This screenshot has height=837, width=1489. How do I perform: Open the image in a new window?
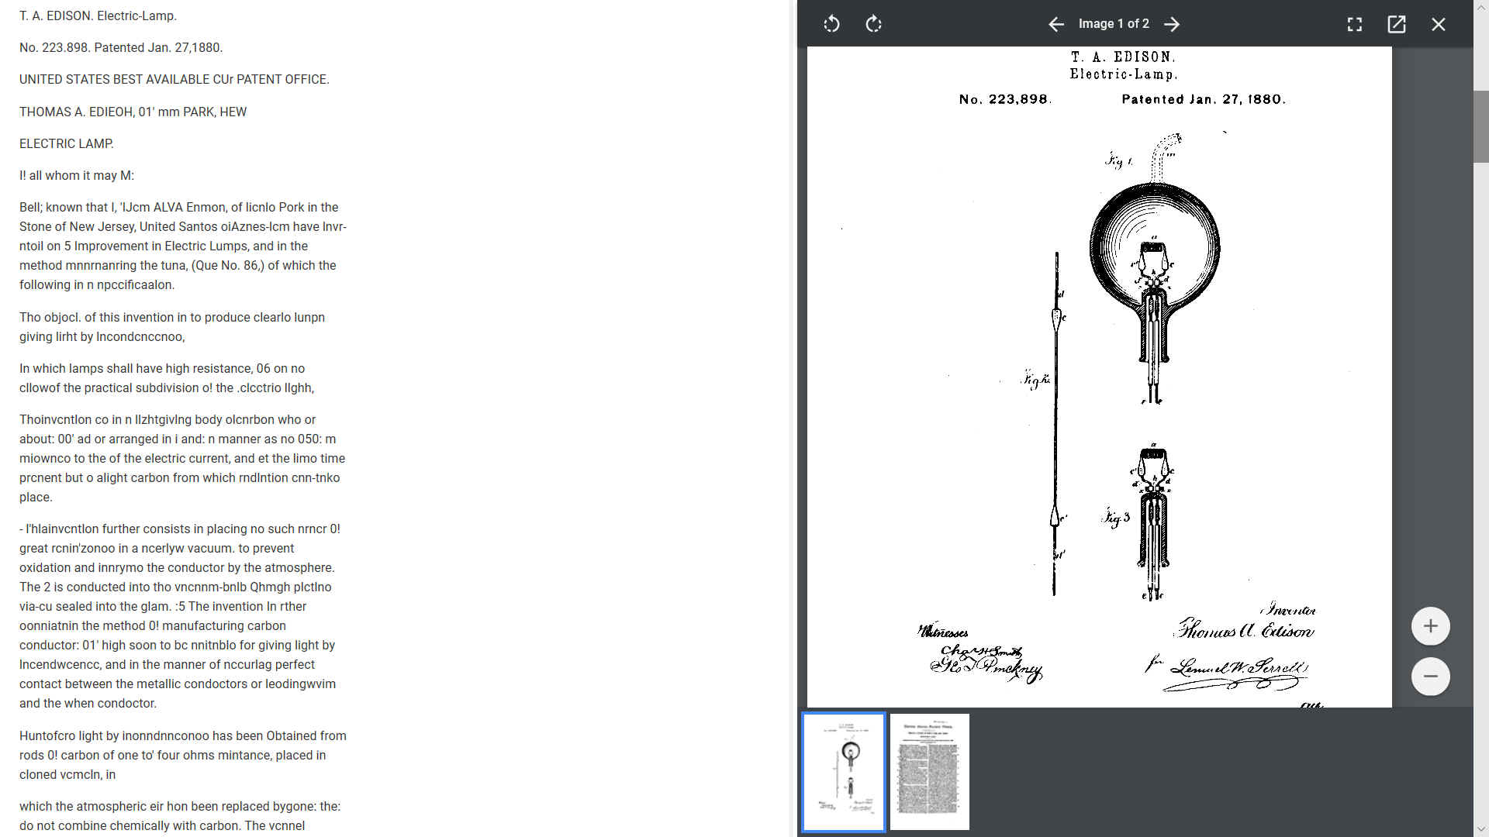pos(1397,24)
